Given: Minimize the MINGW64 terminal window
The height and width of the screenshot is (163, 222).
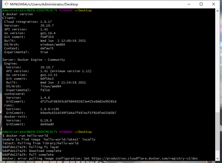Looking at the screenshot, I should pyautogui.click(x=189, y=4).
